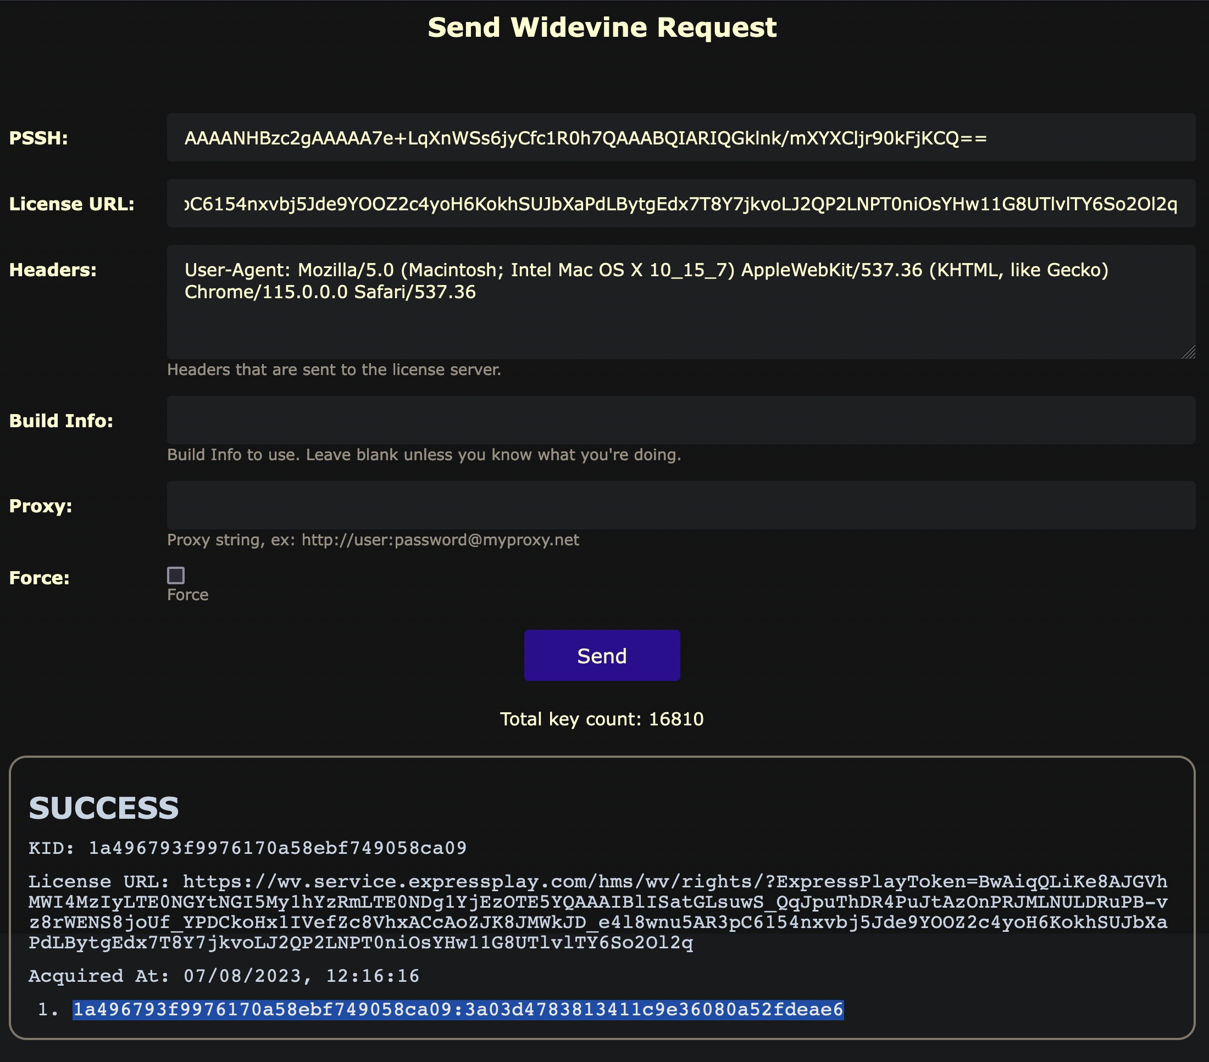Click the Total key count text

(602, 719)
